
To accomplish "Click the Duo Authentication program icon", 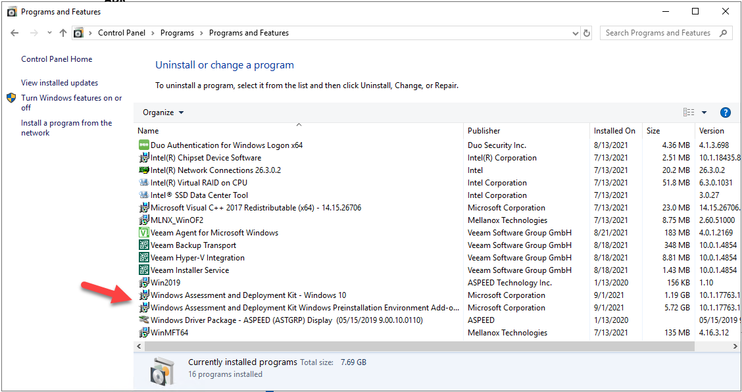I will click(x=144, y=145).
